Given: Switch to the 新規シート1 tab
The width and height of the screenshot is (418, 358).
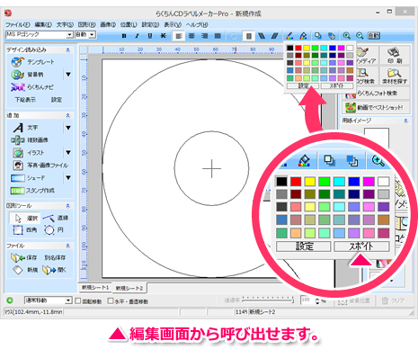Looking at the screenshot, I should [95, 287].
